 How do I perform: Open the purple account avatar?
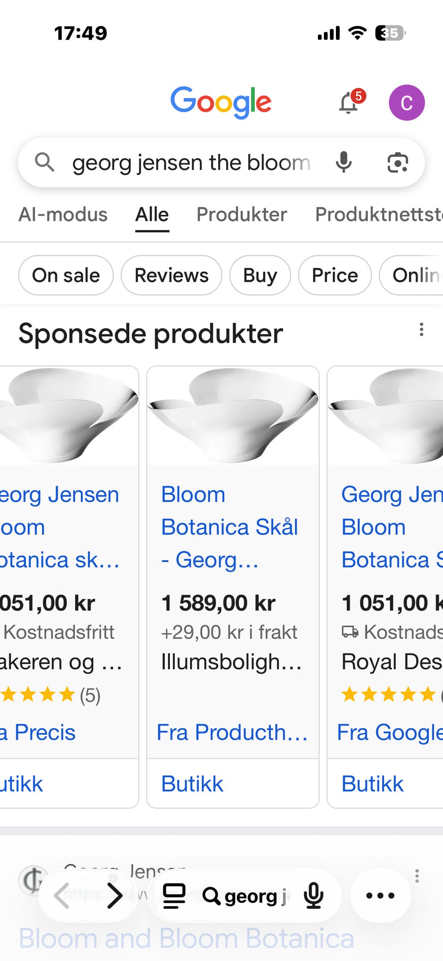click(407, 103)
